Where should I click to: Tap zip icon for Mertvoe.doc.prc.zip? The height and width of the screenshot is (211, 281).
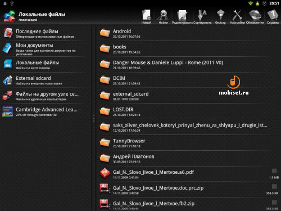tap(105, 188)
